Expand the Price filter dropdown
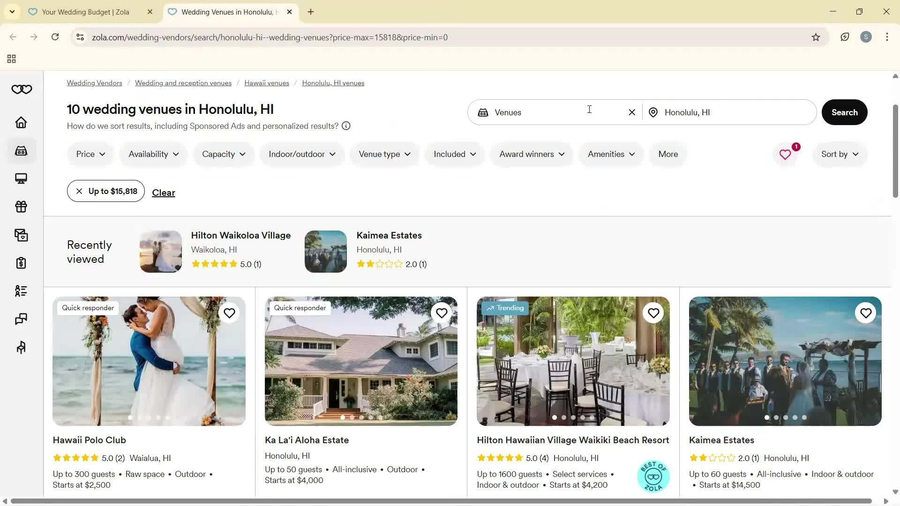 tap(90, 154)
